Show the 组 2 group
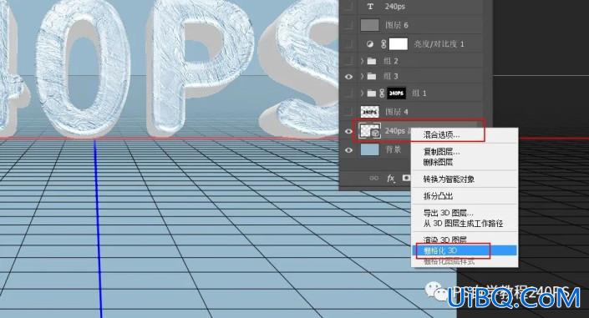 (x=348, y=60)
